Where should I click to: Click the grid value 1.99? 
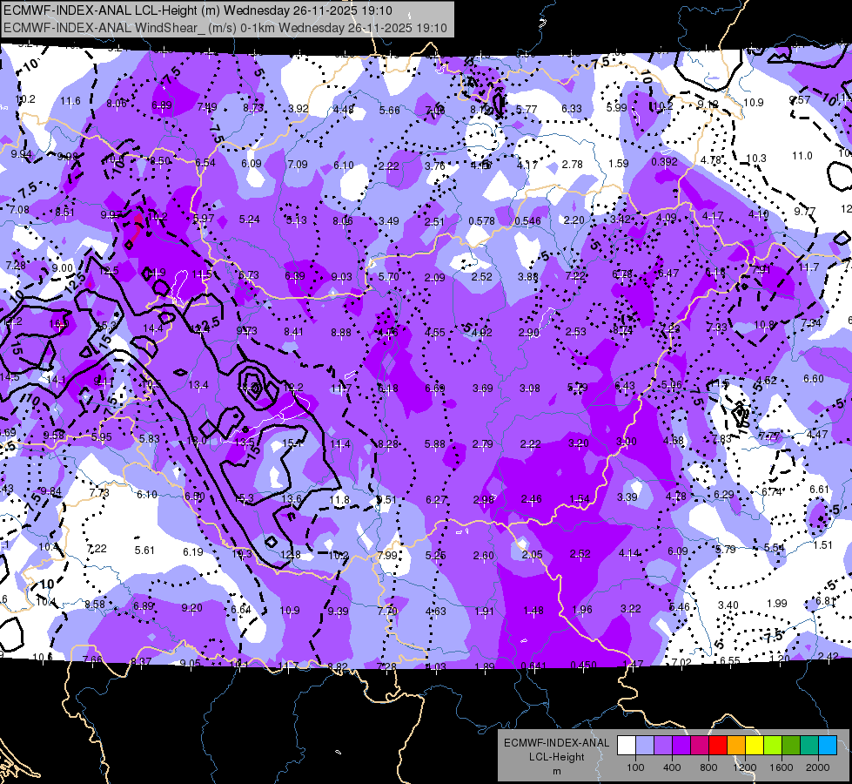point(777,604)
